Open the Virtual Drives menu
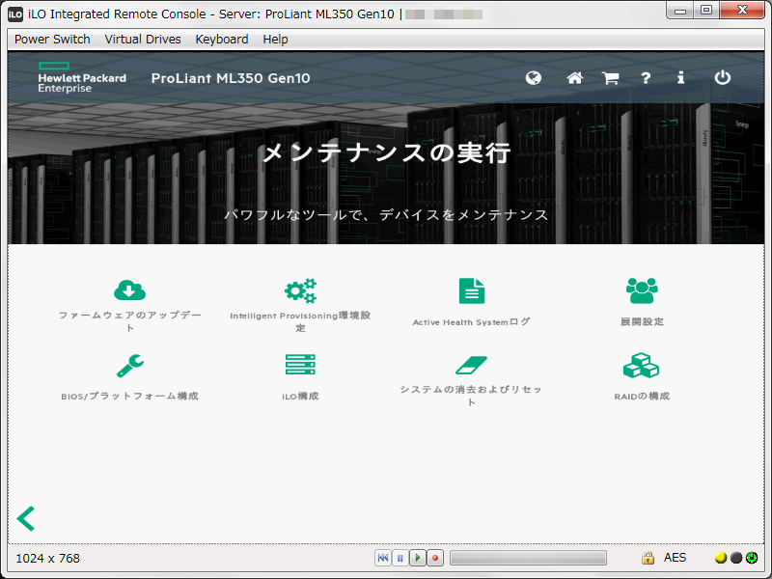 pos(143,40)
